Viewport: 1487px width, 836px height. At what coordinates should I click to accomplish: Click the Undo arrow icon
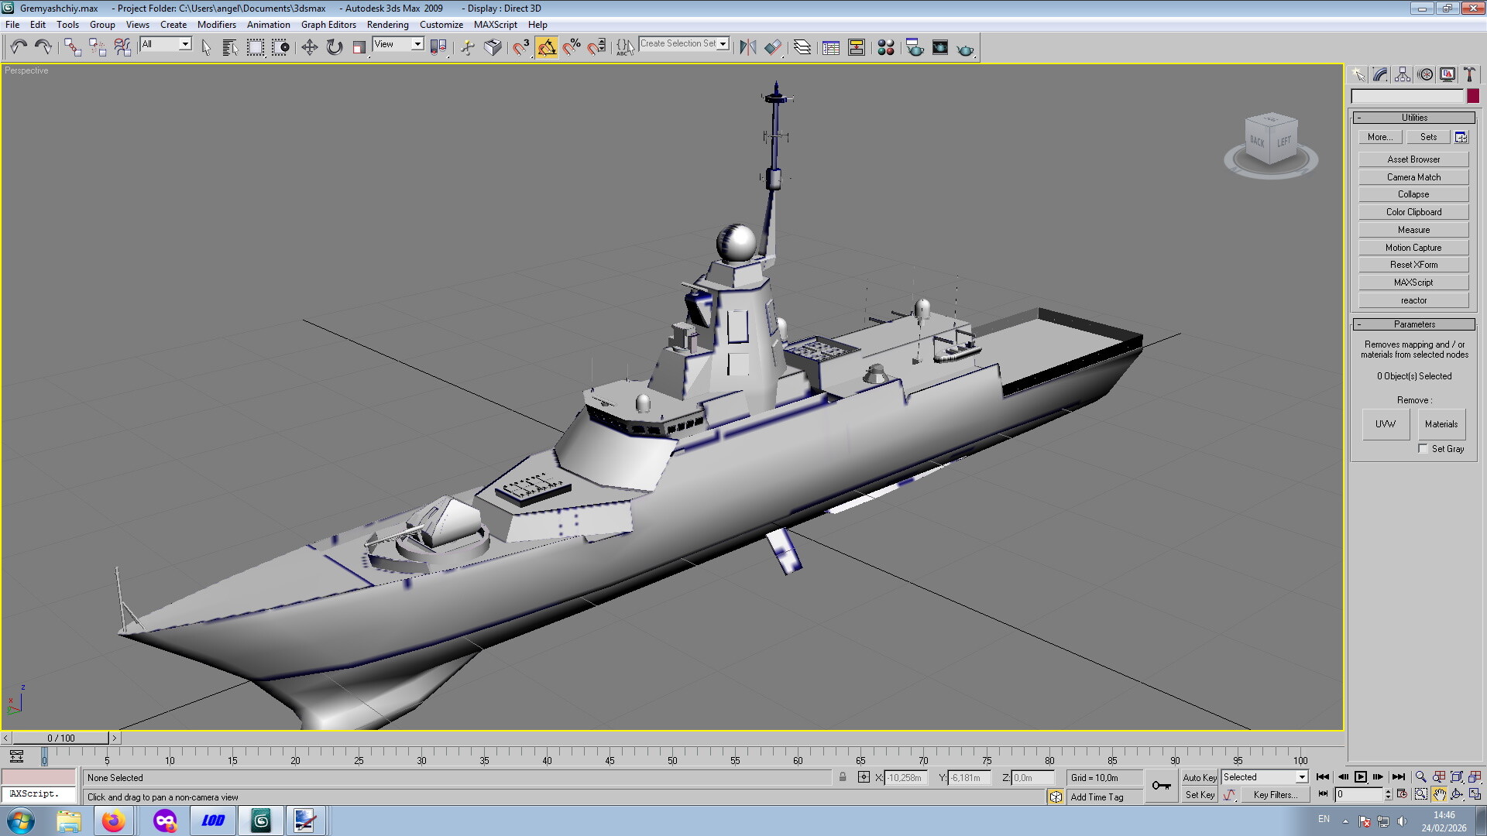pyautogui.click(x=19, y=48)
